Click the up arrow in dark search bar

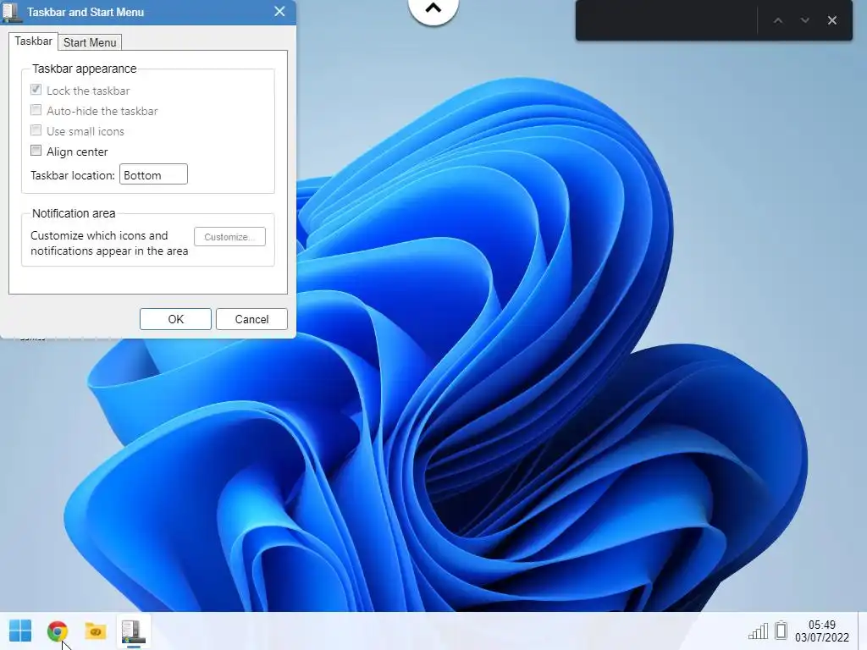[778, 20]
